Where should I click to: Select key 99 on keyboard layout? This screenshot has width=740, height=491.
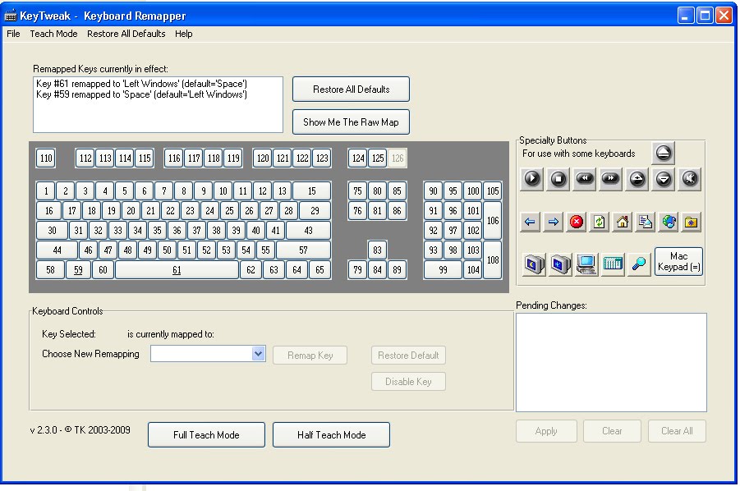[443, 270]
